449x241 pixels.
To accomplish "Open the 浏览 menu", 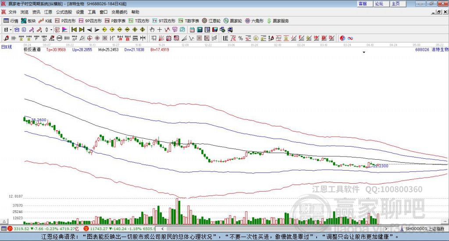I will tap(25, 12).
